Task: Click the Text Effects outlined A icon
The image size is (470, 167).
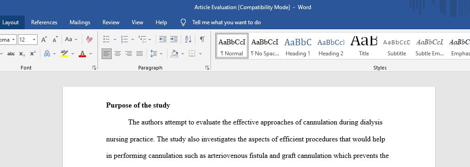Action: [x=47, y=54]
